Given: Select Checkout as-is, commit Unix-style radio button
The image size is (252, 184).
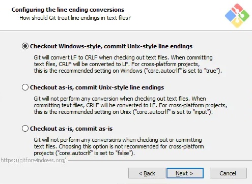Looking at the screenshot, I should [x=25, y=87].
